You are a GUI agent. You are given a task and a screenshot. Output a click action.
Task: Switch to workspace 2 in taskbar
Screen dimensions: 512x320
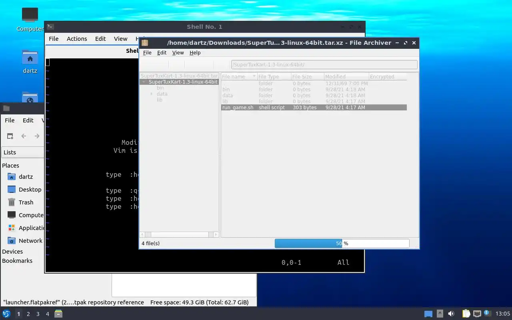pos(28,314)
